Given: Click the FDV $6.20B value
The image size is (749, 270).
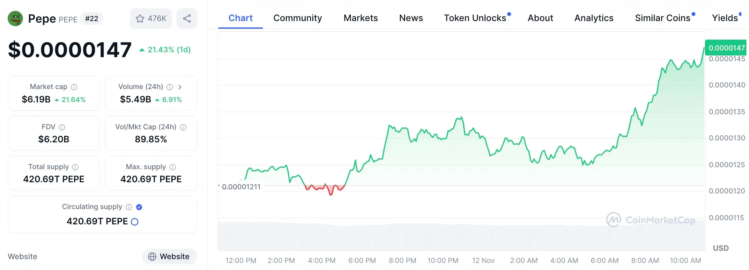Looking at the screenshot, I should coord(54,139).
